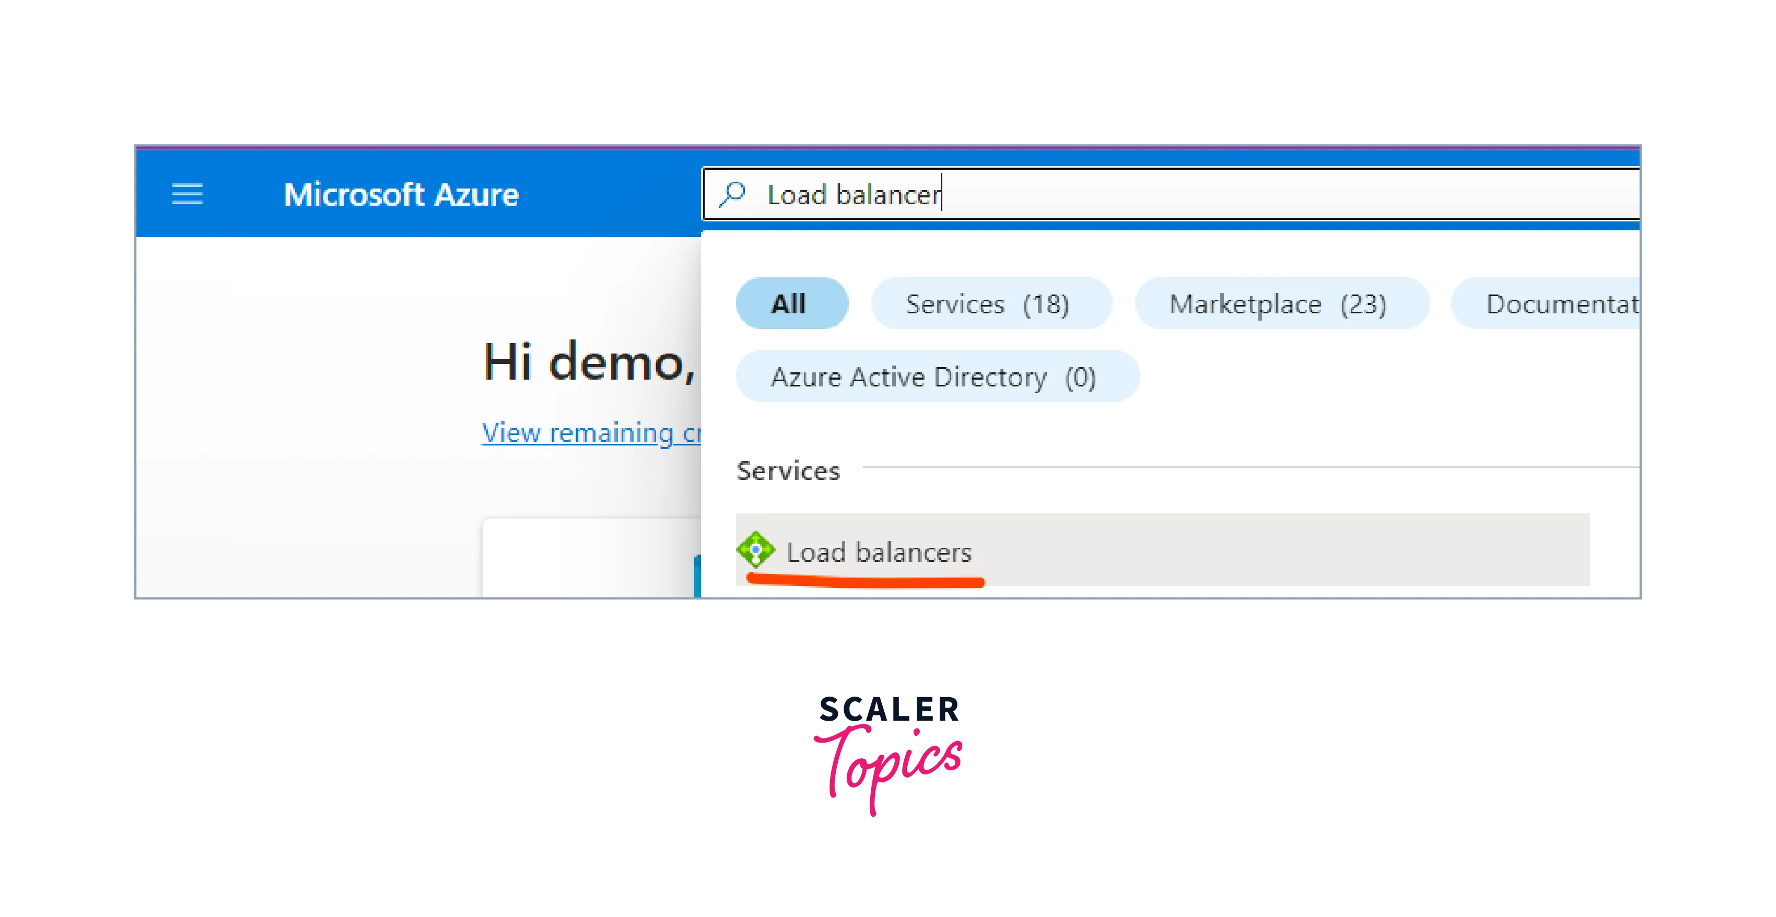
Task: Open View remaining credit link
Action: [591, 432]
